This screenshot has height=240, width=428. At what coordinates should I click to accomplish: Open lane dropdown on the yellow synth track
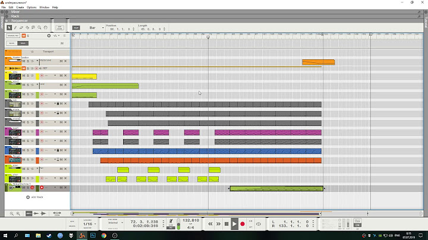pyautogui.click(x=55, y=75)
